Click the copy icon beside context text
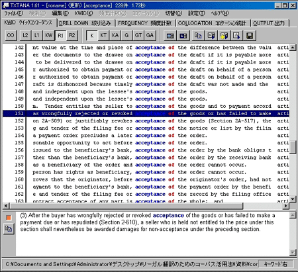Viewport: 298px width, 272px height. click(x=9, y=228)
